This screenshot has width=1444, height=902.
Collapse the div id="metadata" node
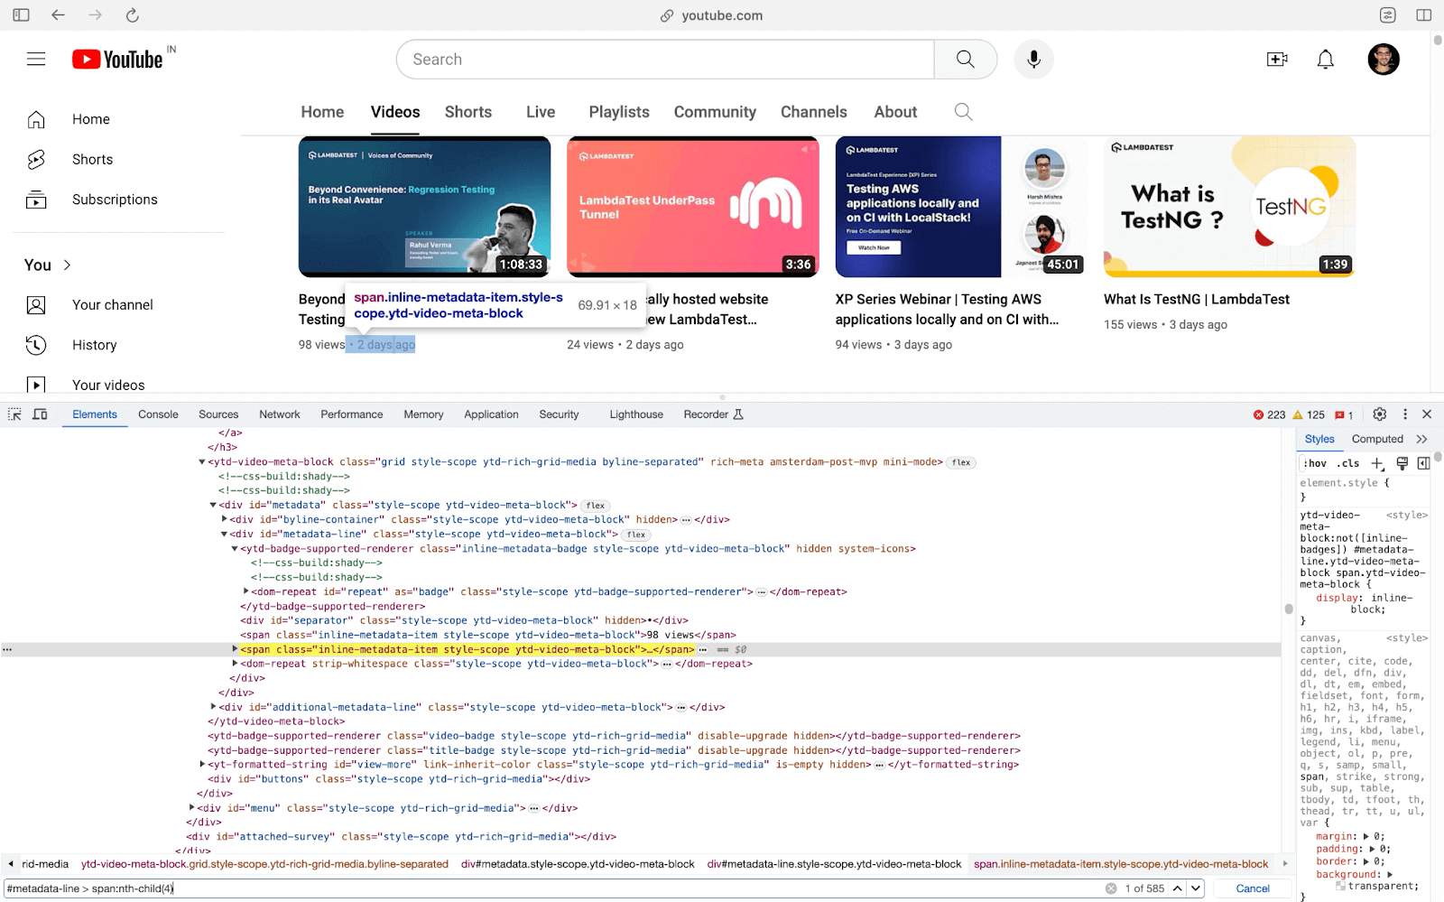pos(213,506)
